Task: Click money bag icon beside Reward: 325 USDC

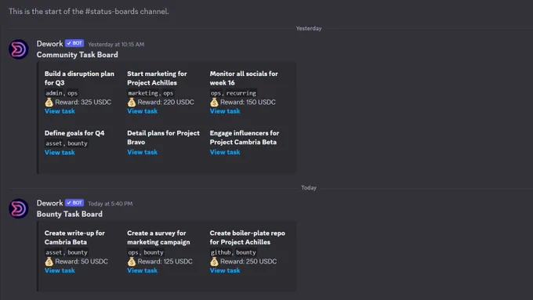Action: pos(49,102)
